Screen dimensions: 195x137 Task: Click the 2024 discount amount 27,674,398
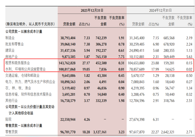pos(137,119)
